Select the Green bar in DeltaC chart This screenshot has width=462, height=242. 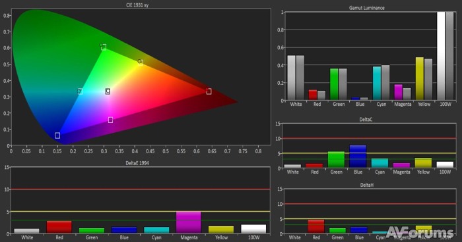(336, 160)
